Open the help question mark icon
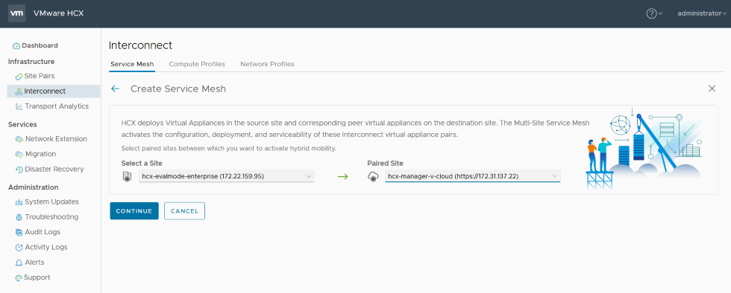 point(651,13)
